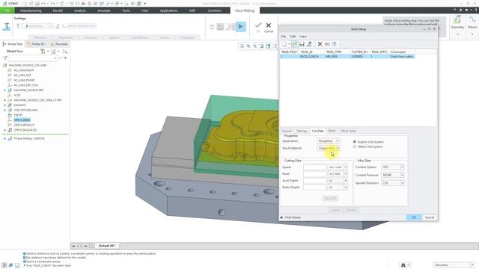Open the Manufacturing ribbon tab
The width and height of the screenshot is (479, 269).
tap(31, 10)
